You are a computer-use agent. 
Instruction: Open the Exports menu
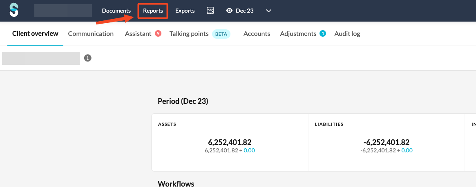click(185, 11)
